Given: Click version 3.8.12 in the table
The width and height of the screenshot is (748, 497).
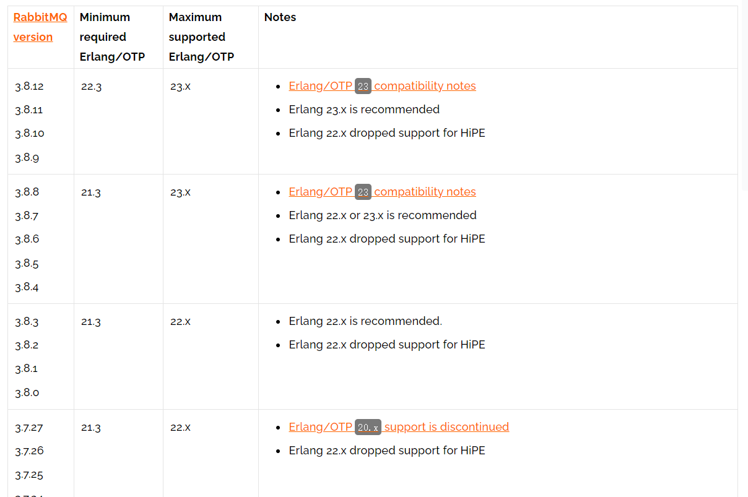Looking at the screenshot, I should coord(29,86).
